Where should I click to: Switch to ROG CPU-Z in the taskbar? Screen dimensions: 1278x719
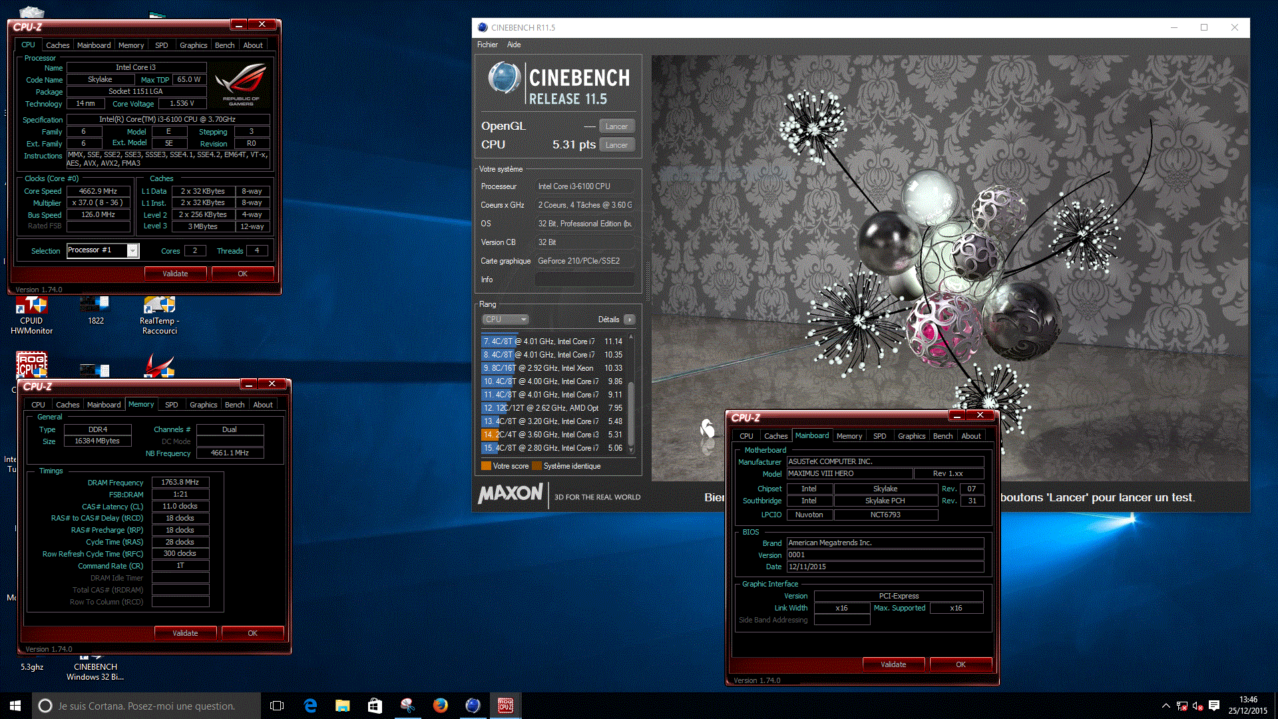(505, 706)
